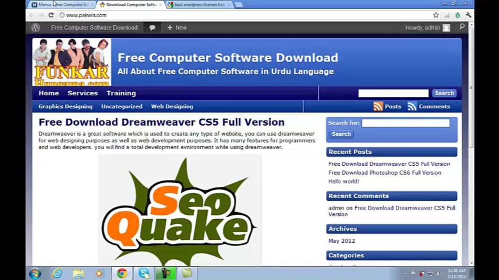Click the taskbar clock showing 11:58 AM

456,273
